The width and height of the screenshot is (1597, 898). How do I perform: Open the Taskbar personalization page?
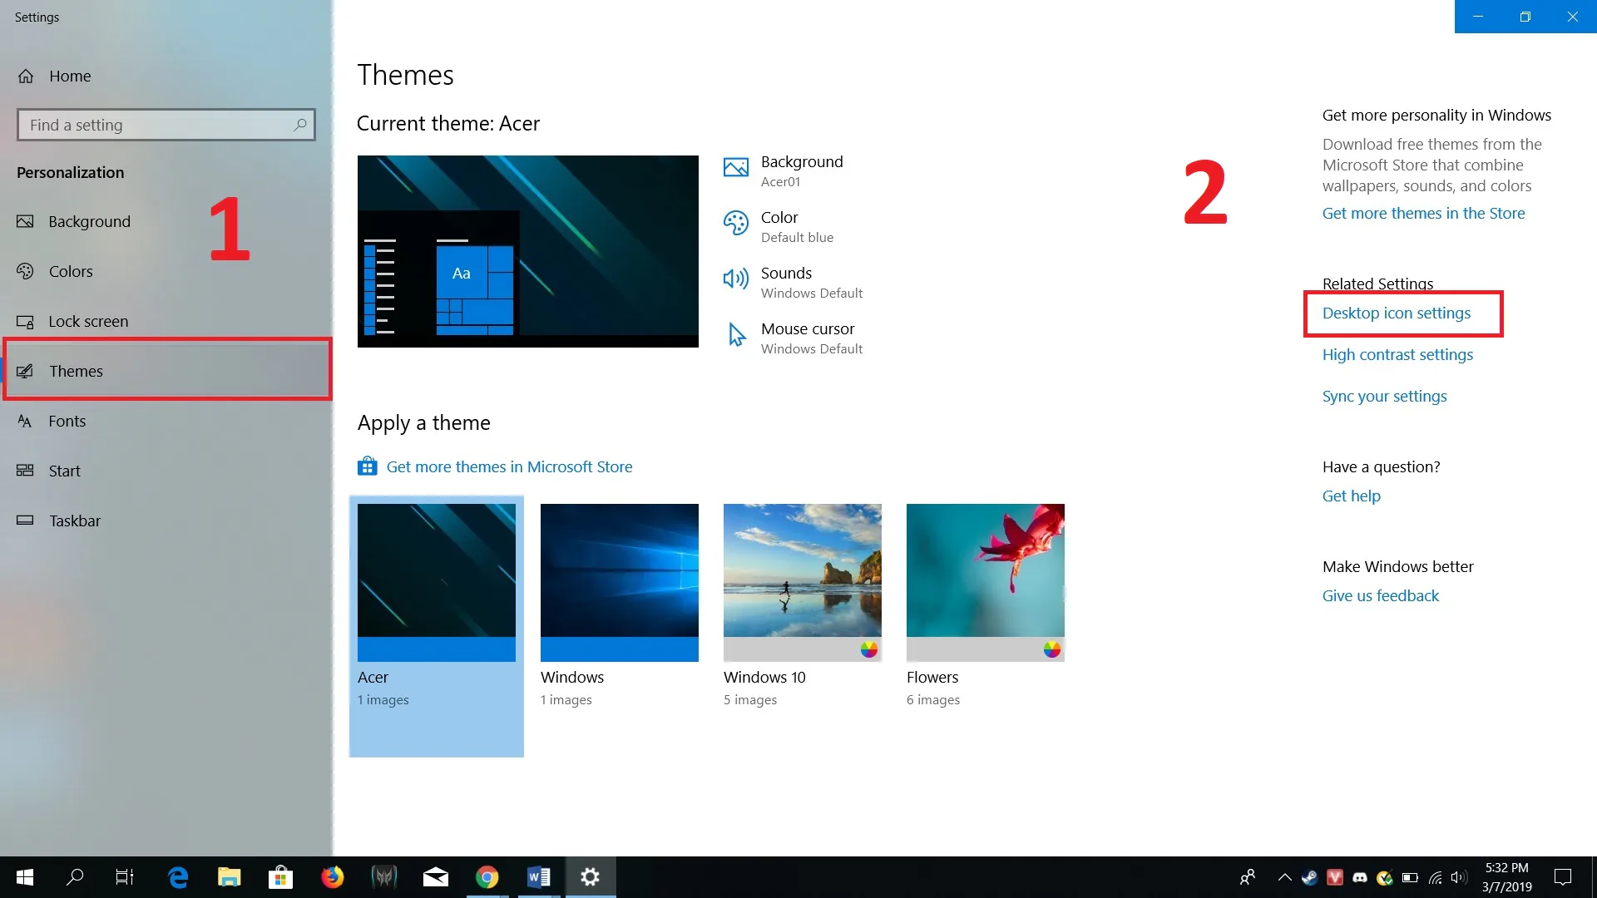click(x=166, y=521)
